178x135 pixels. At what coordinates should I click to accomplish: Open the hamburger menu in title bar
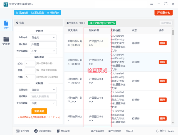[x=152, y=4]
